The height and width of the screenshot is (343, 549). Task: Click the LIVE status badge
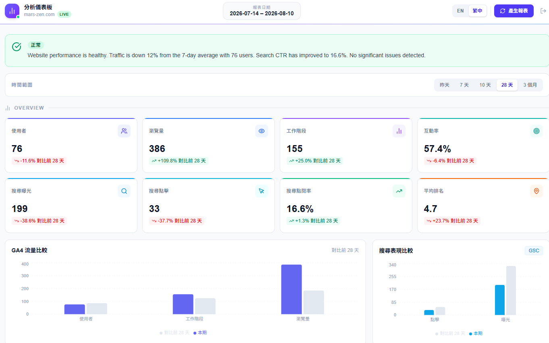(x=64, y=15)
